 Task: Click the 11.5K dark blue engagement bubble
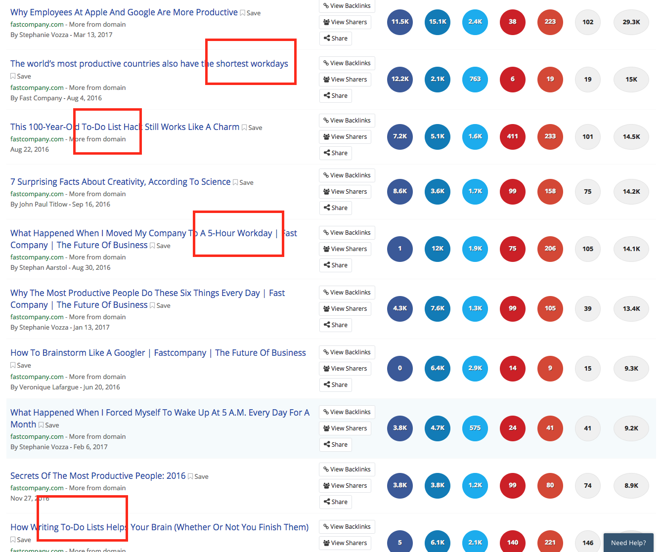(x=400, y=22)
